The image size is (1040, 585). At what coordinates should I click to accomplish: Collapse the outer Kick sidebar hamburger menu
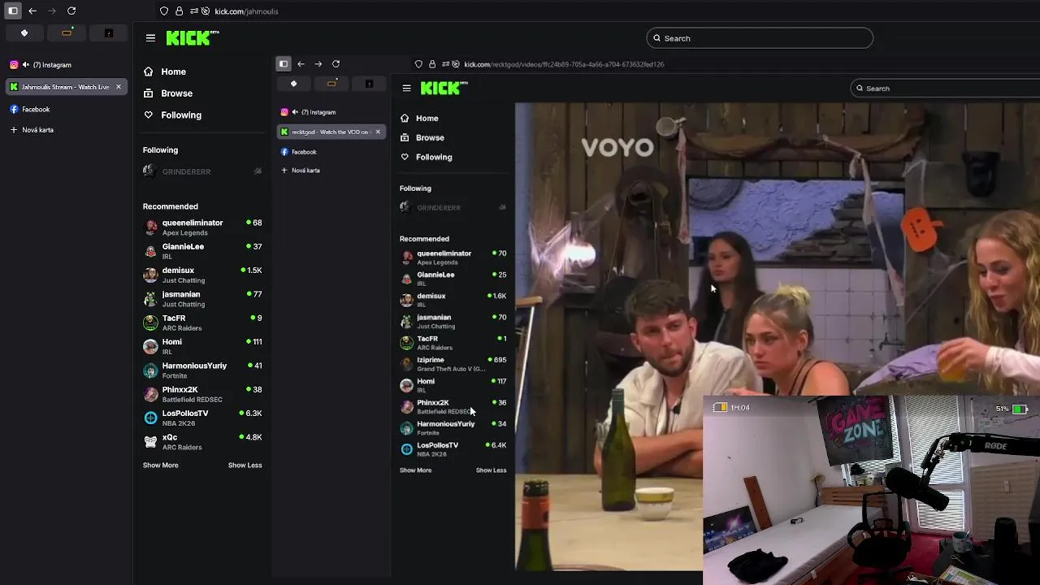pyautogui.click(x=150, y=38)
